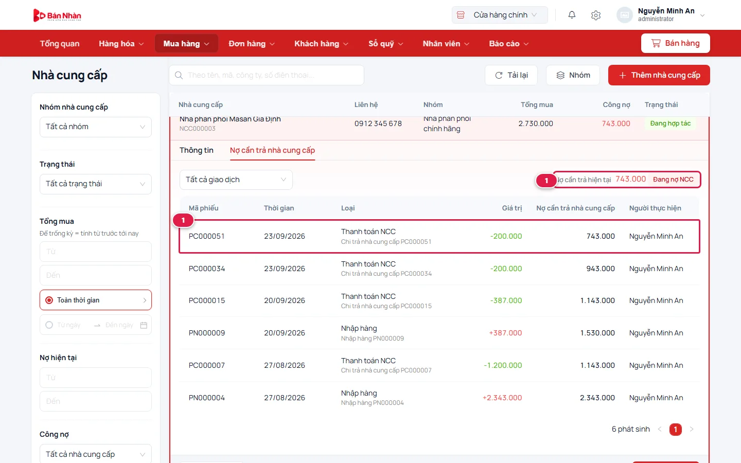Image resolution: width=741 pixels, height=463 pixels.
Task: Click voucher code PN000009
Action: (207, 333)
